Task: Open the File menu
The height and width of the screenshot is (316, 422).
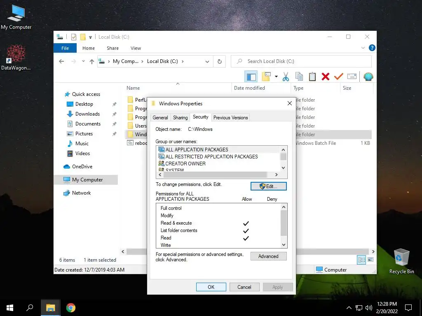Action: click(65, 48)
